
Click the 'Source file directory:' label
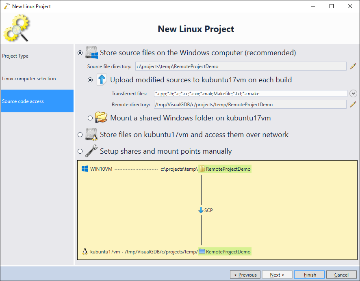tap(109, 66)
